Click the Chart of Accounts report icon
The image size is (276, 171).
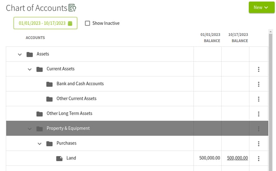click(x=73, y=8)
